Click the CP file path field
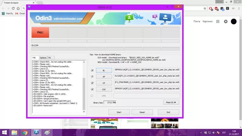Image resolution: width=242 pixels, height=136 pixels. point(147,83)
